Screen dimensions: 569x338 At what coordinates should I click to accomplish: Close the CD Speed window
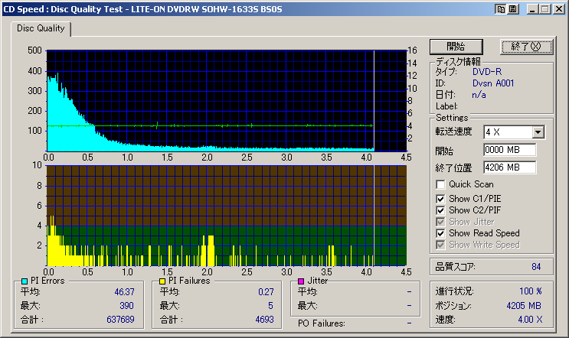point(559,9)
